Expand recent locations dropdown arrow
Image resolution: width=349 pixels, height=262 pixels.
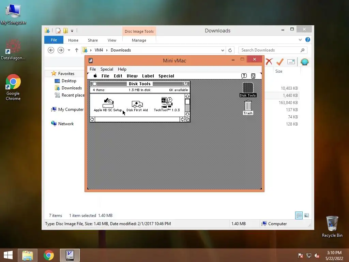pos(69,50)
